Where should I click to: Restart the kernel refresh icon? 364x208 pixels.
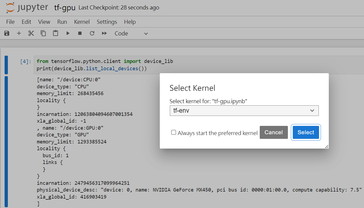(x=92, y=33)
